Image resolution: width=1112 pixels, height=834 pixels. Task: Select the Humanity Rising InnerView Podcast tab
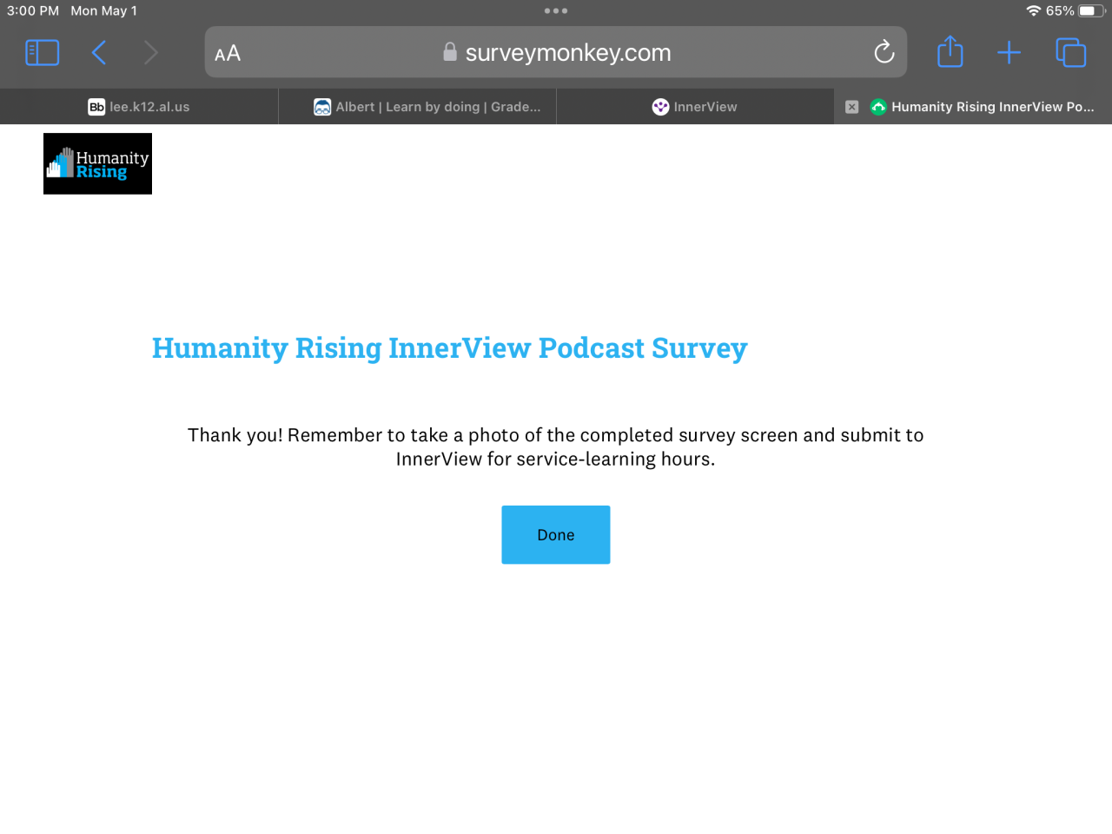pyautogui.click(x=982, y=107)
